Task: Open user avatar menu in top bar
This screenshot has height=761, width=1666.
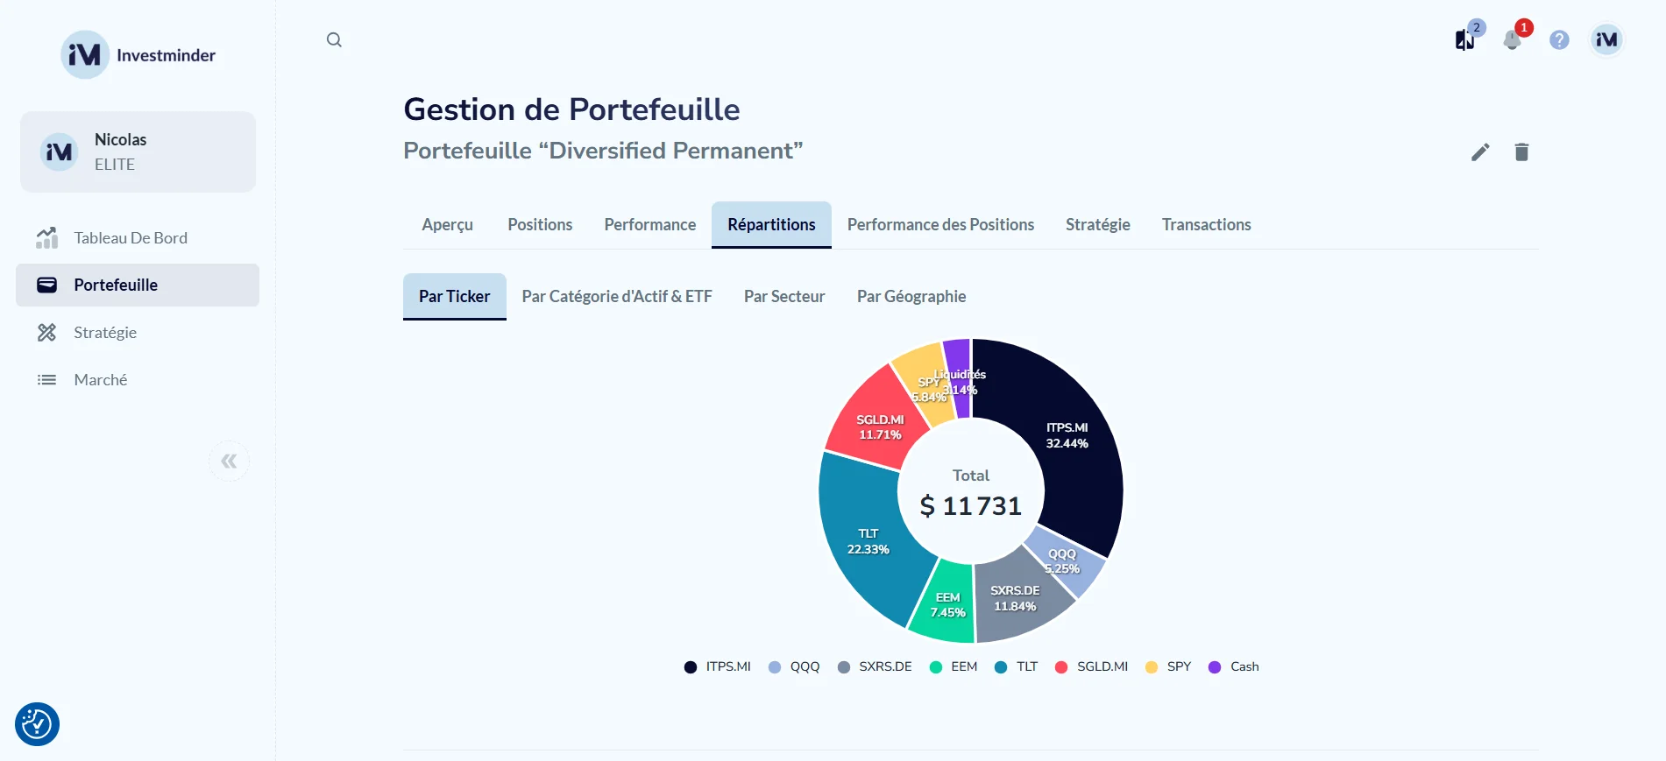Action: pos(1606,39)
